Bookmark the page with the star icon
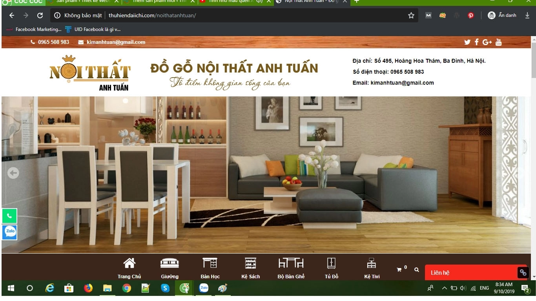 pos(411,15)
